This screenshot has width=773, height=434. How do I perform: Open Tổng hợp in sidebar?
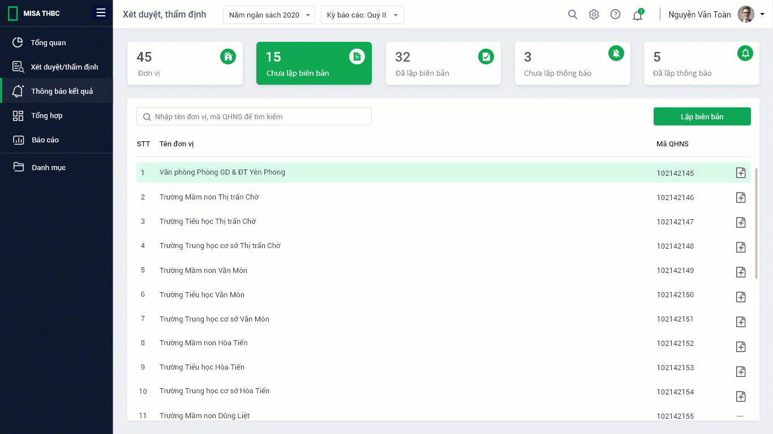point(57,115)
